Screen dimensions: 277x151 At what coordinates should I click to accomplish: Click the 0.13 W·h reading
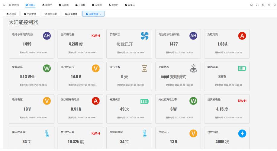click(27, 76)
